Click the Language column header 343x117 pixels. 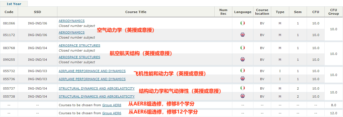tap(243, 12)
